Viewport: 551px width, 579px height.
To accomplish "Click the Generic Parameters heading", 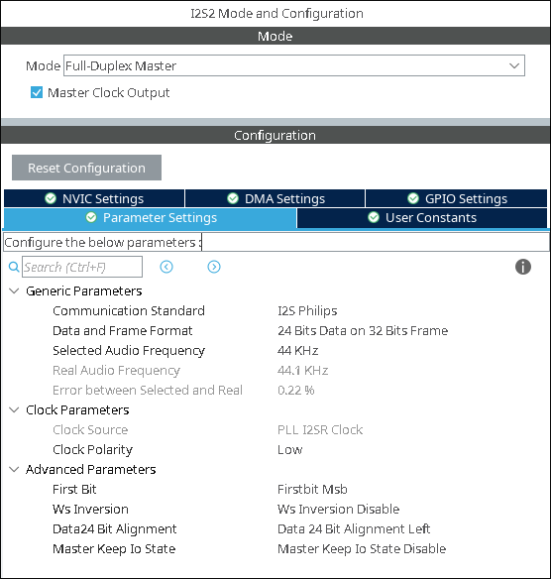I will click(84, 290).
